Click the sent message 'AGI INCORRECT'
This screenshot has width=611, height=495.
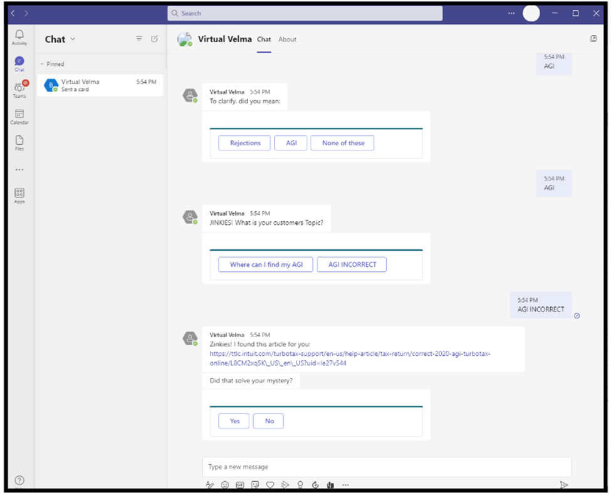540,305
